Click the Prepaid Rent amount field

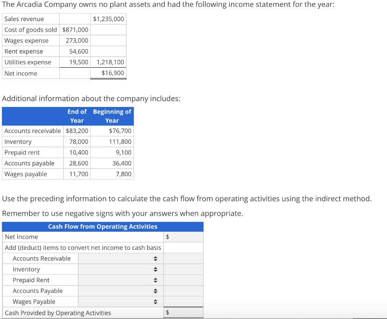(183, 280)
